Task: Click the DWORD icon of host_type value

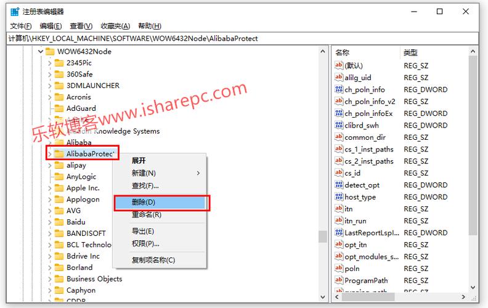Action: click(x=339, y=197)
